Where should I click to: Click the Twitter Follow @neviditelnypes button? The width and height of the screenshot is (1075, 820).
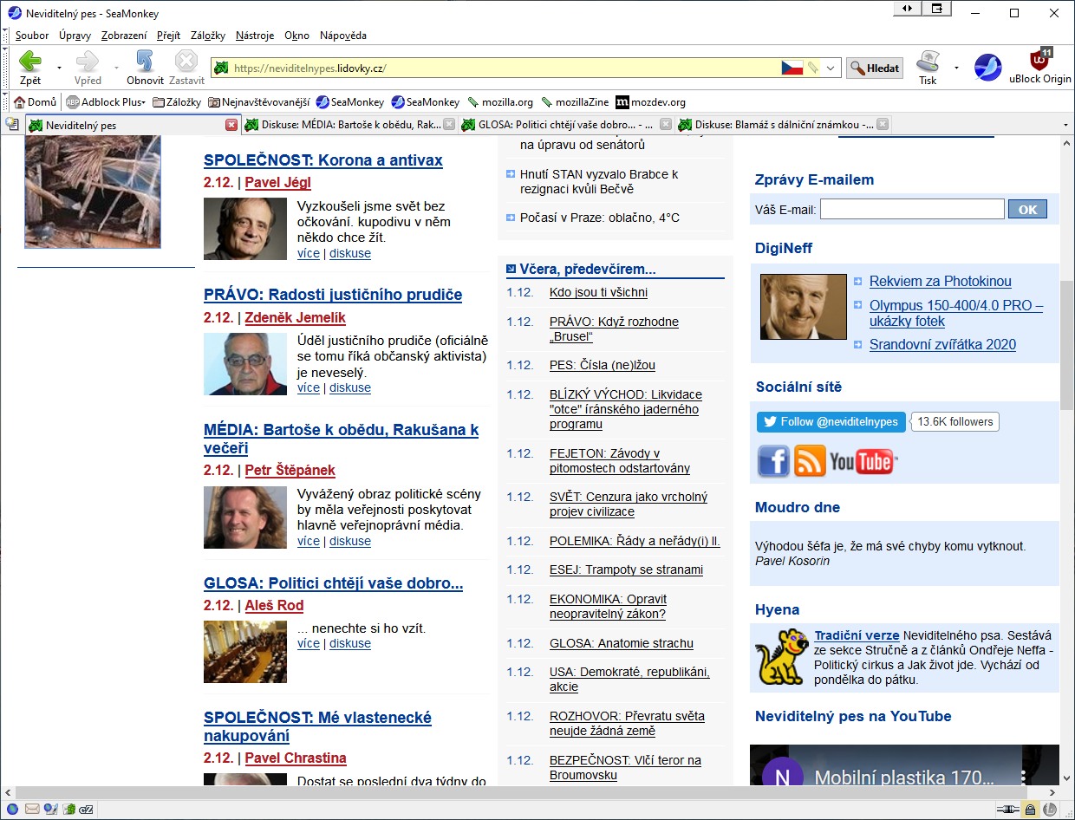point(831,422)
